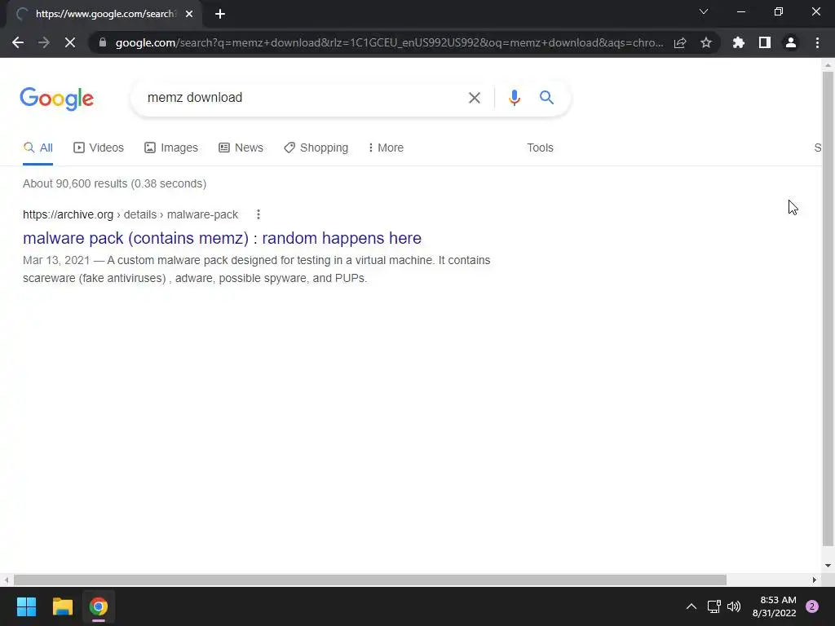View site information via lock icon
835x626 pixels.
(x=103, y=42)
